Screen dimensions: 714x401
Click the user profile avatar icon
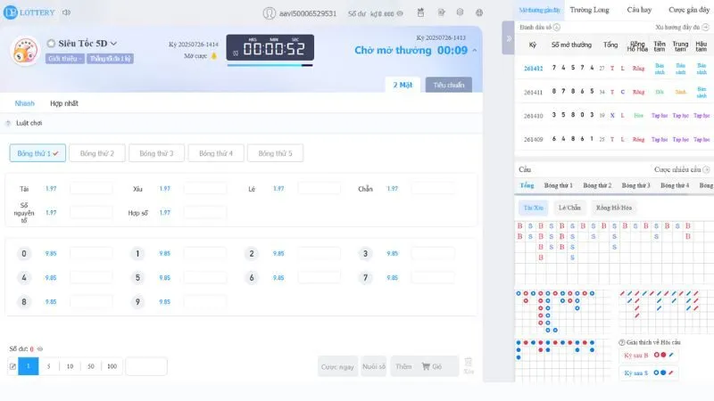[x=269, y=13]
